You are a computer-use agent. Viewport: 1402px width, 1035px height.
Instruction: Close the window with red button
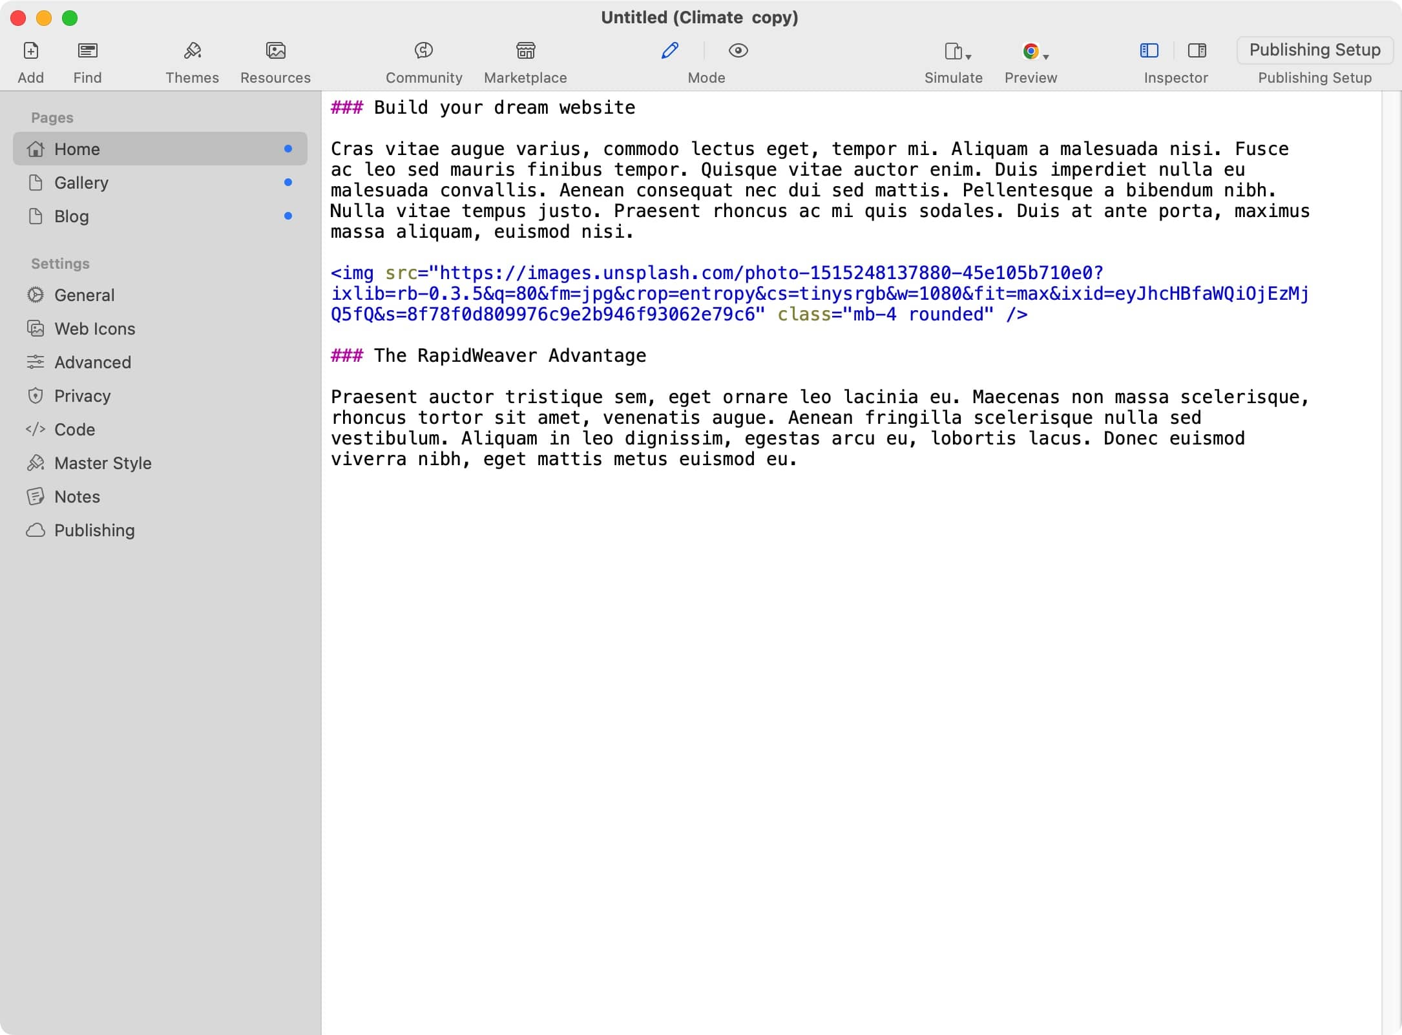tap(18, 17)
